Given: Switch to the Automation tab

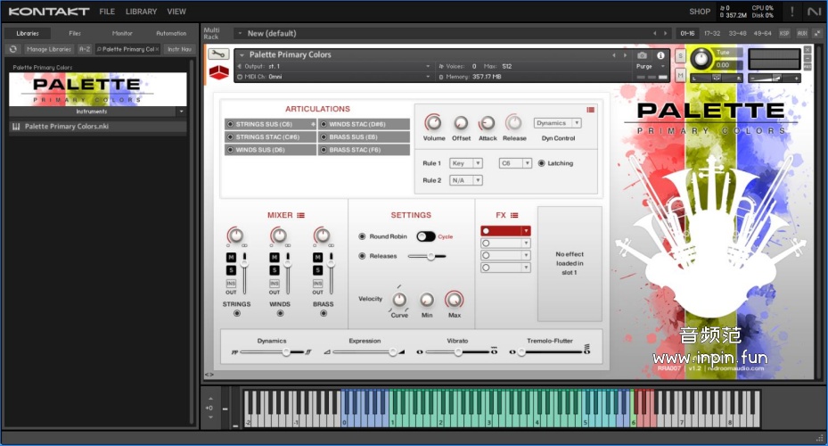Looking at the screenshot, I should 171,33.
